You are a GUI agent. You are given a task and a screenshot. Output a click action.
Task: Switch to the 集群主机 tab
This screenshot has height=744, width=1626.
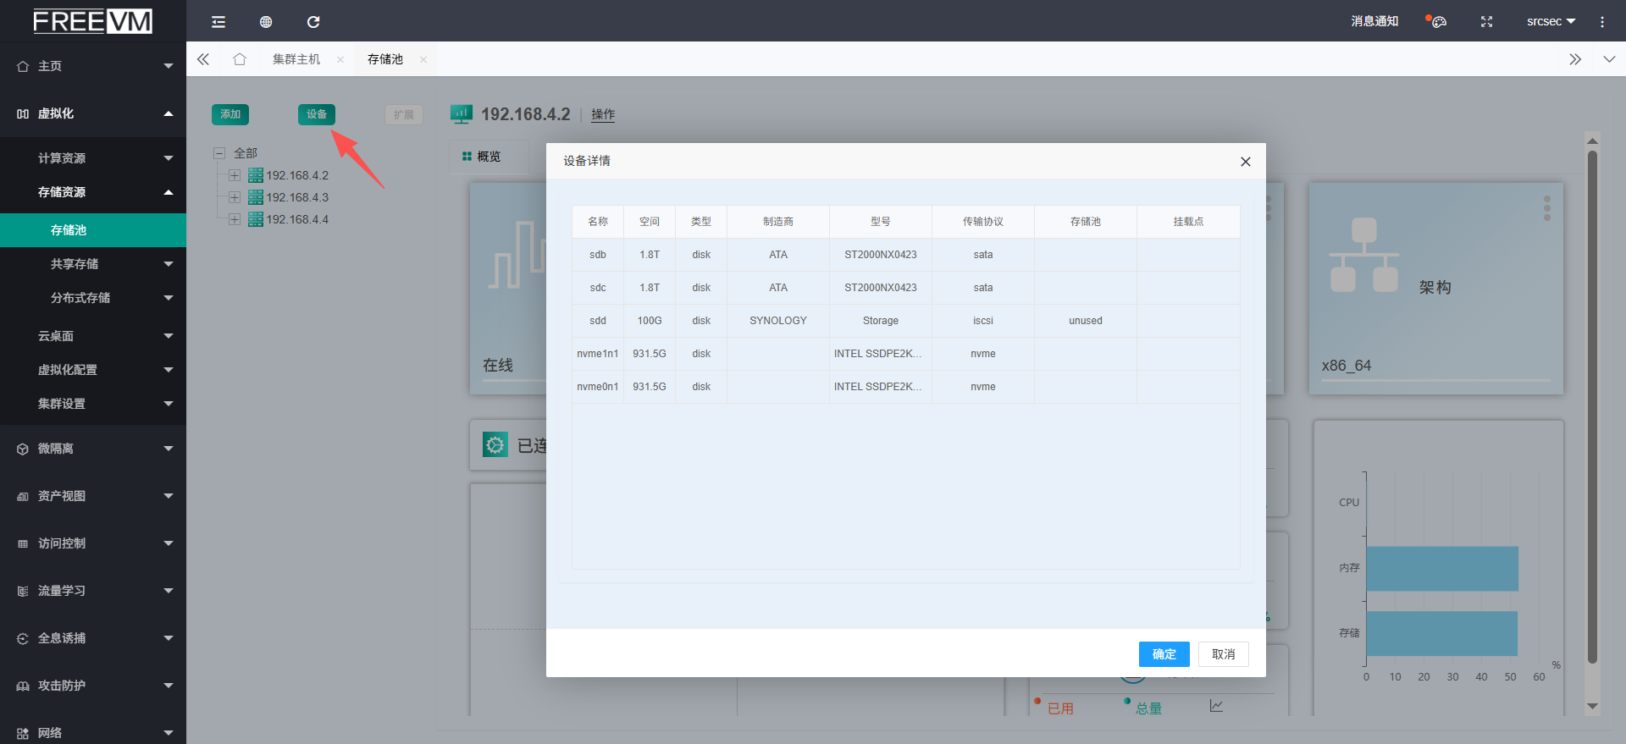[296, 59]
